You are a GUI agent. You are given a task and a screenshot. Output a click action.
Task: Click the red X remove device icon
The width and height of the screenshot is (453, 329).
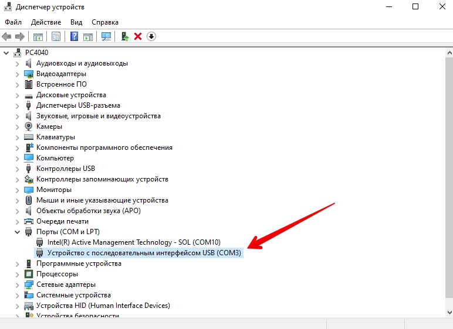pyautogui.click(x=138, y=36)
